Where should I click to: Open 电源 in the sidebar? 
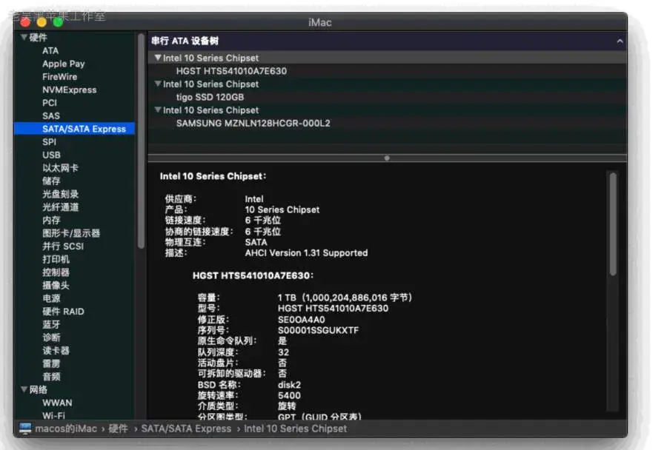pyautogui.click(x=51, y=298)
